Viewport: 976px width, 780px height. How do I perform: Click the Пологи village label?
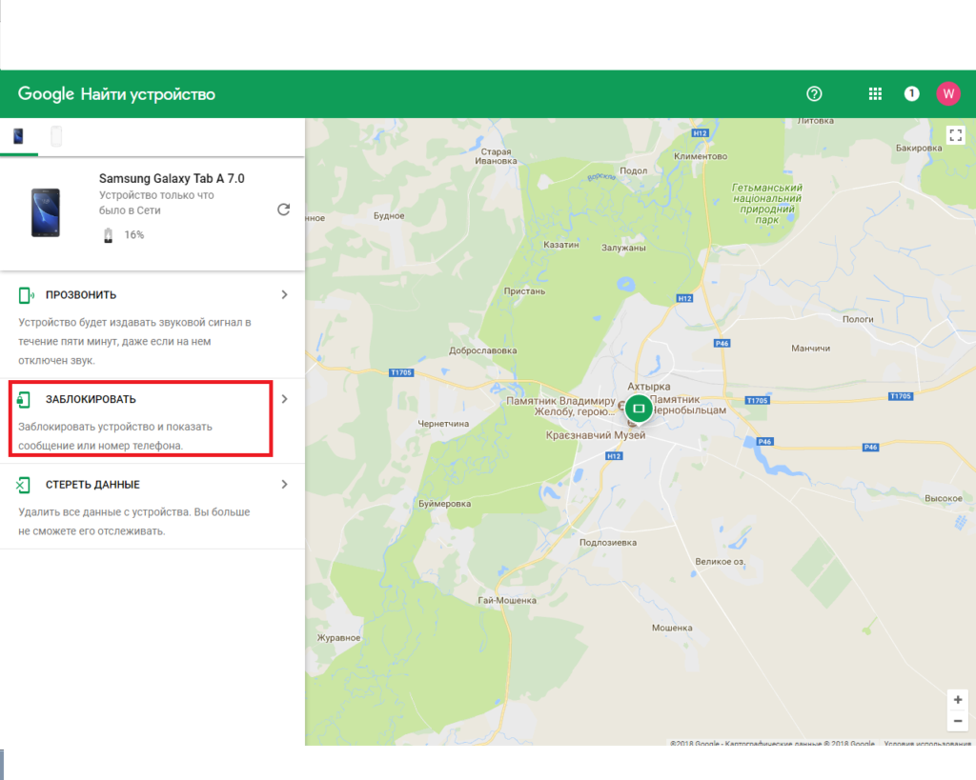pos(858,319)
